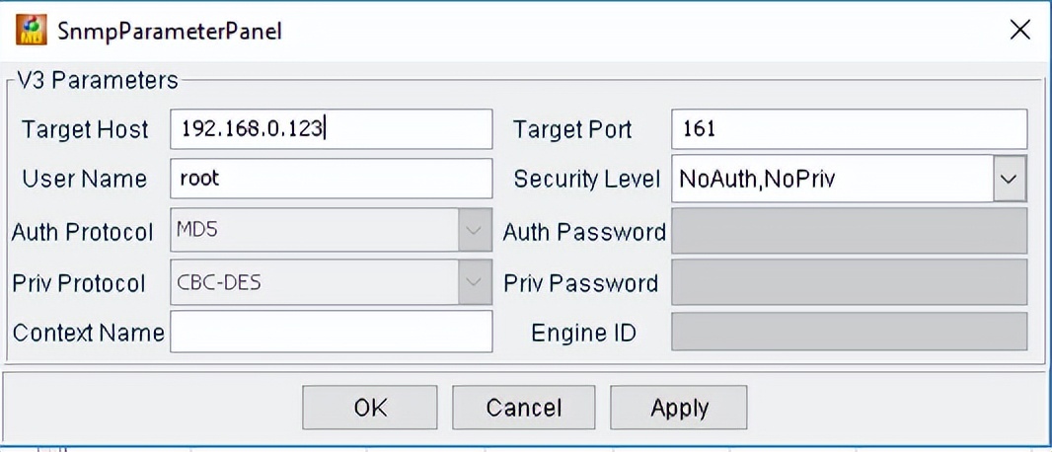Viewport: 1052px width, 452px height.
Task: Click the Apply button
Action: tap(679, 408)
